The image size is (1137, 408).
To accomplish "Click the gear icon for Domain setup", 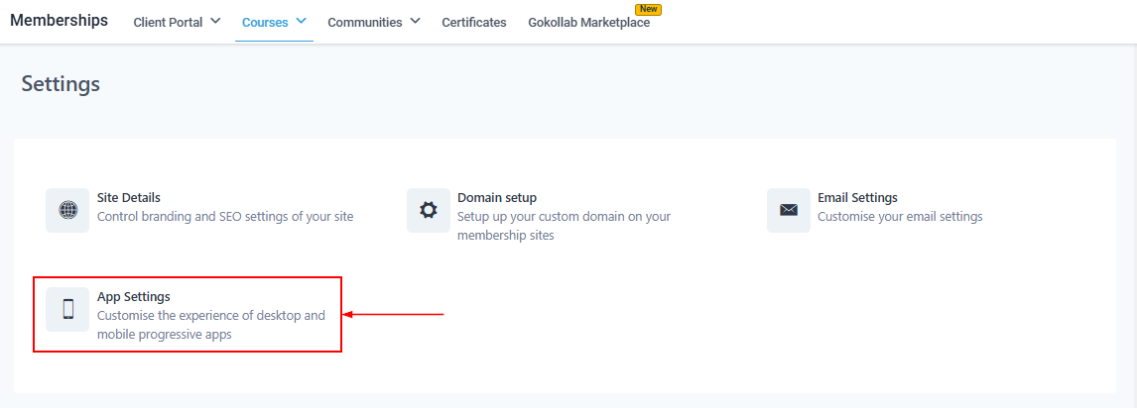I will (x=428, y=210).
